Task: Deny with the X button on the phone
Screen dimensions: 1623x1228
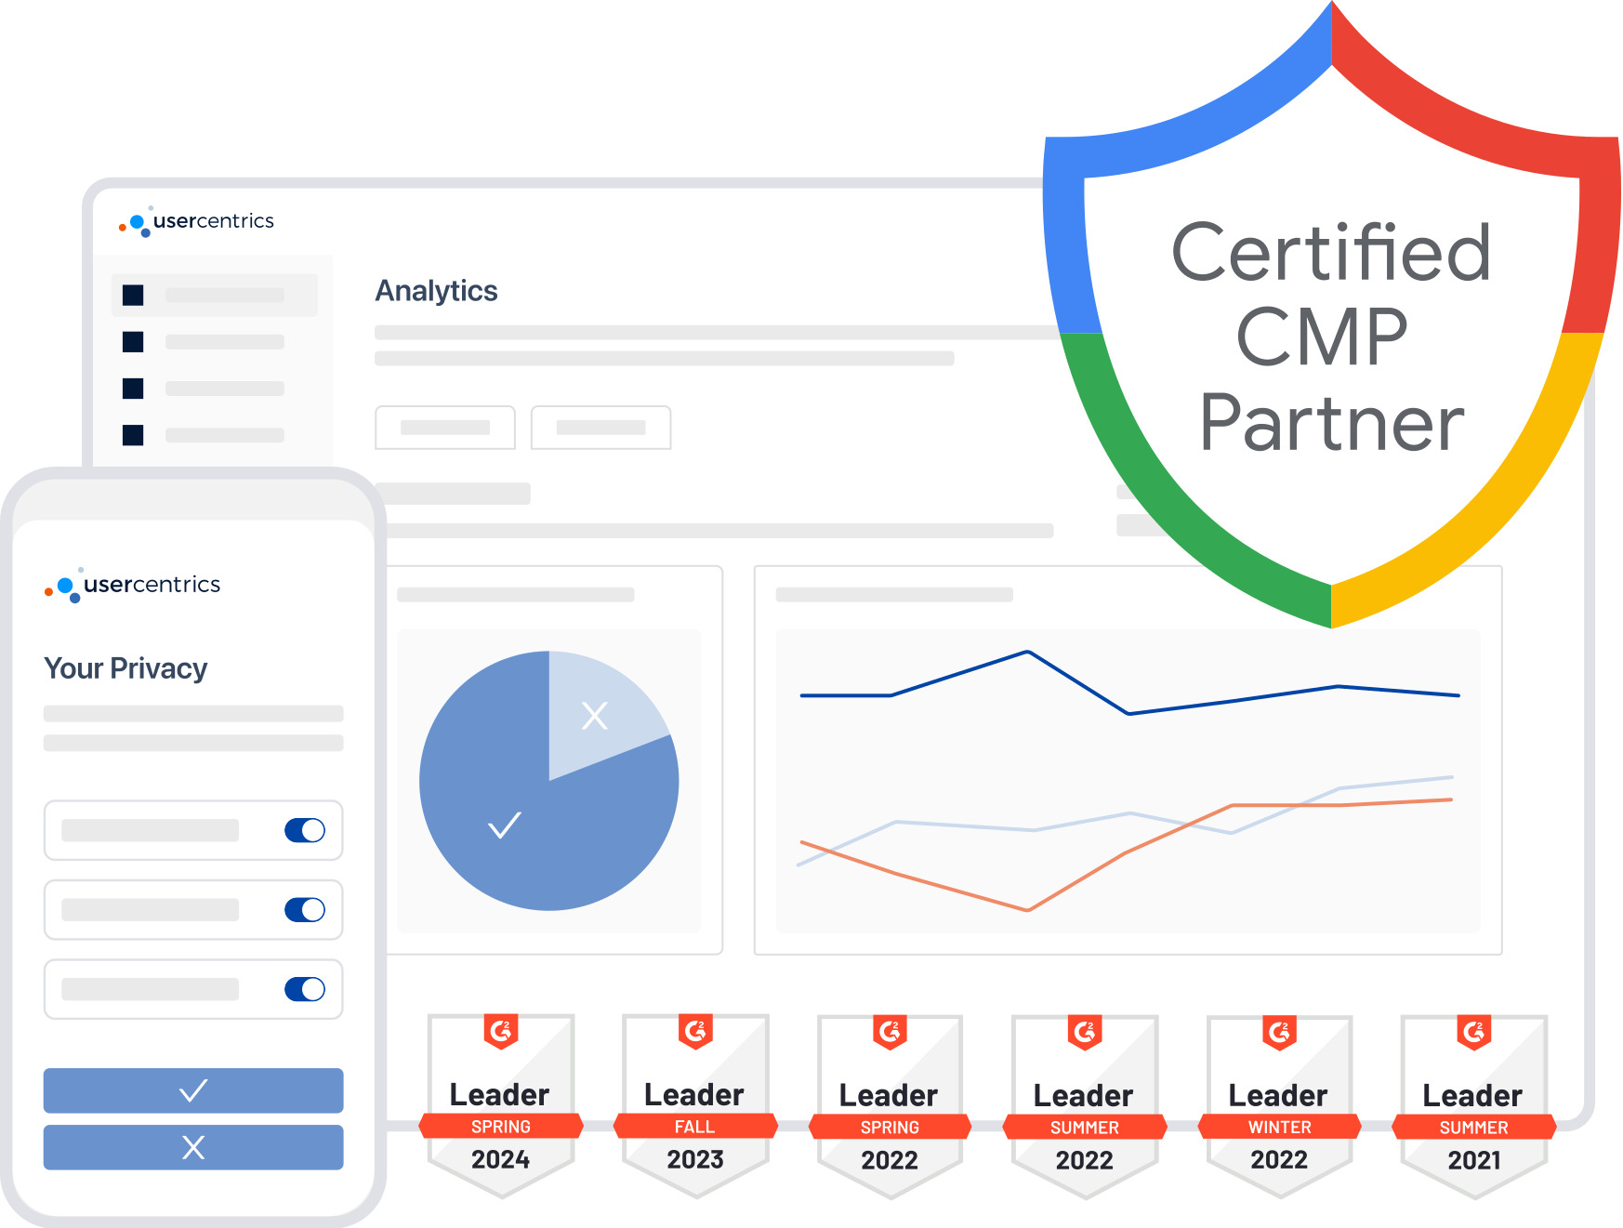Action: pos(193,1147)
